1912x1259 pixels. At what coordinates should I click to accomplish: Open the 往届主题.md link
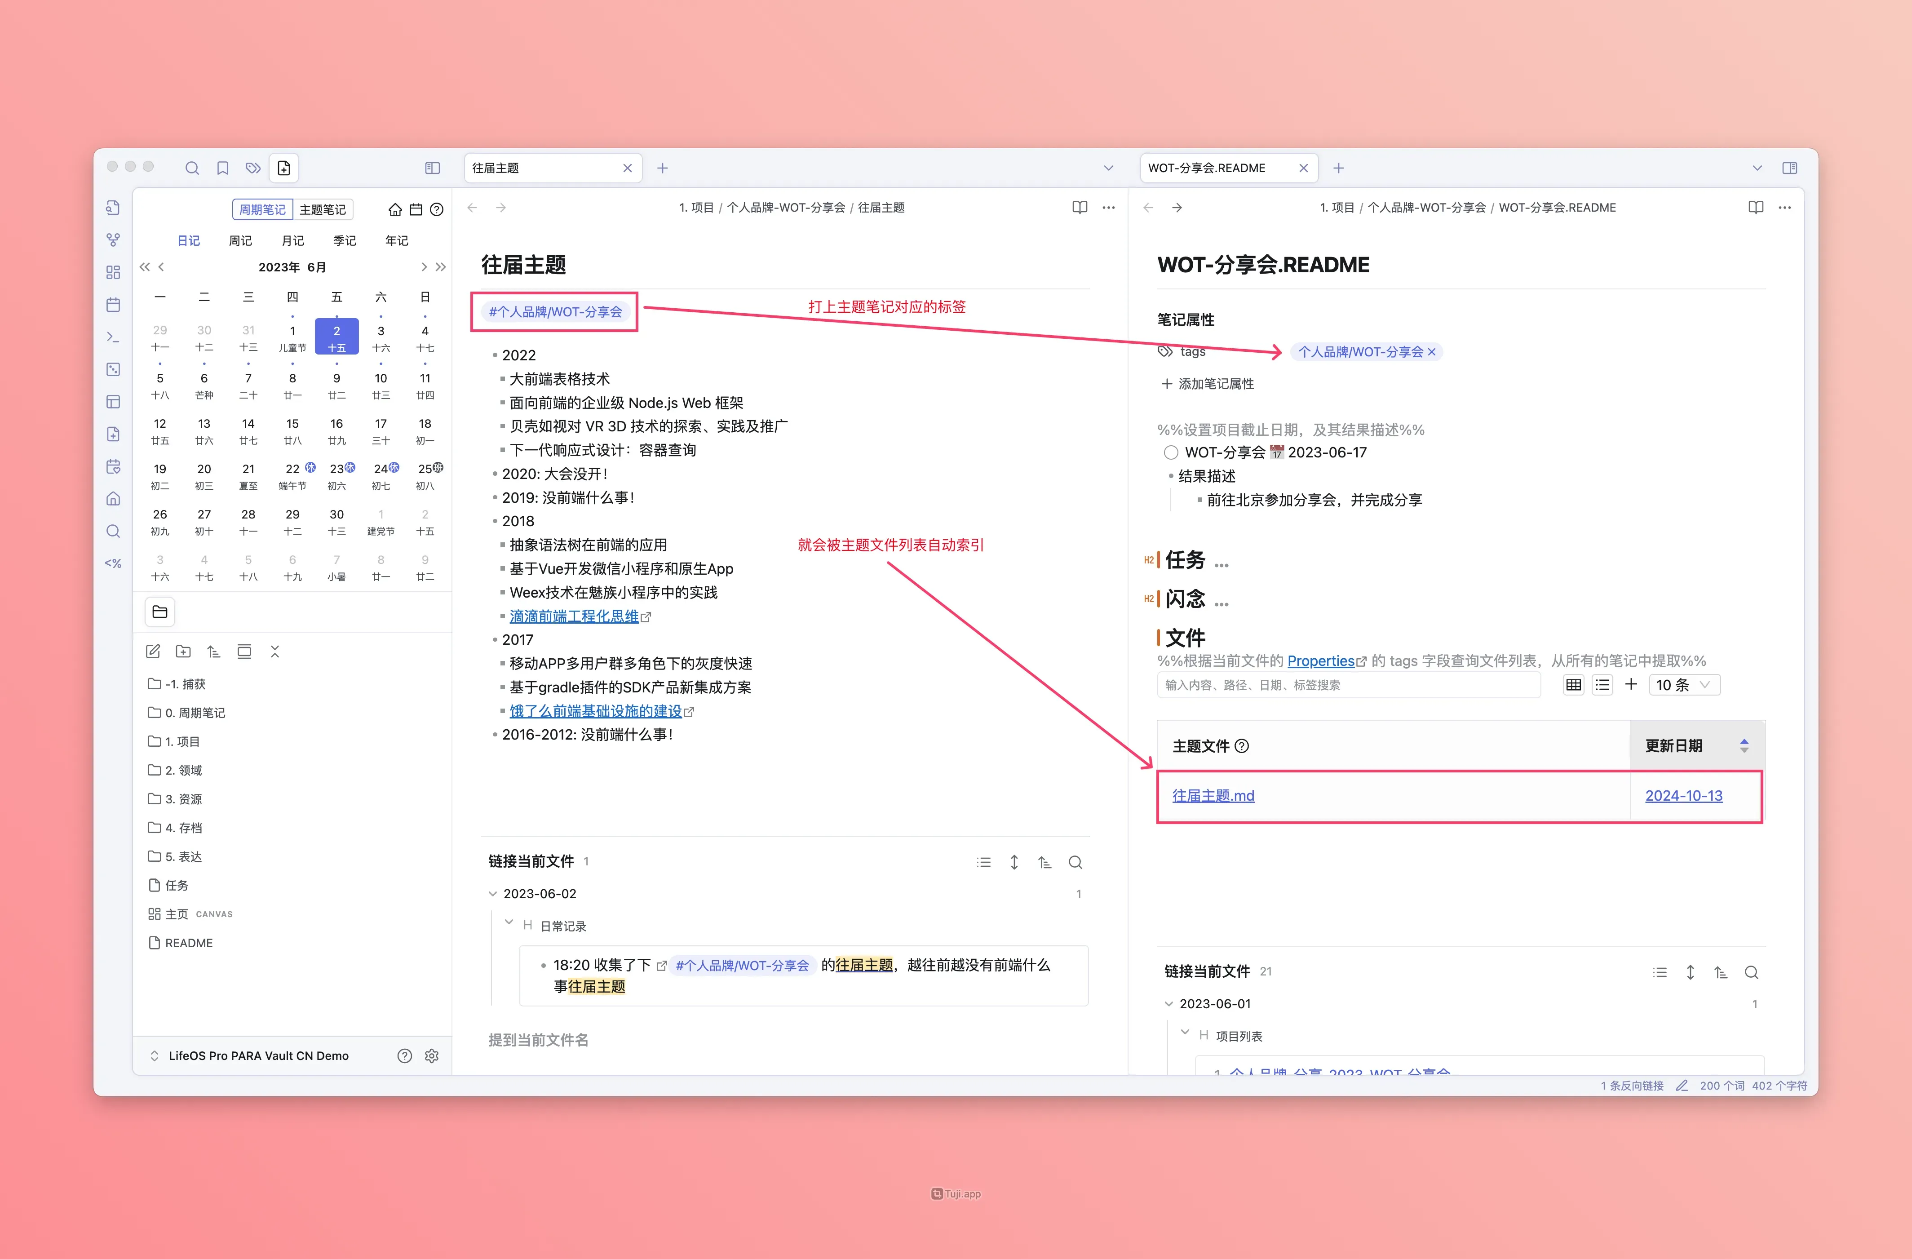click(x=1212, y=795)
